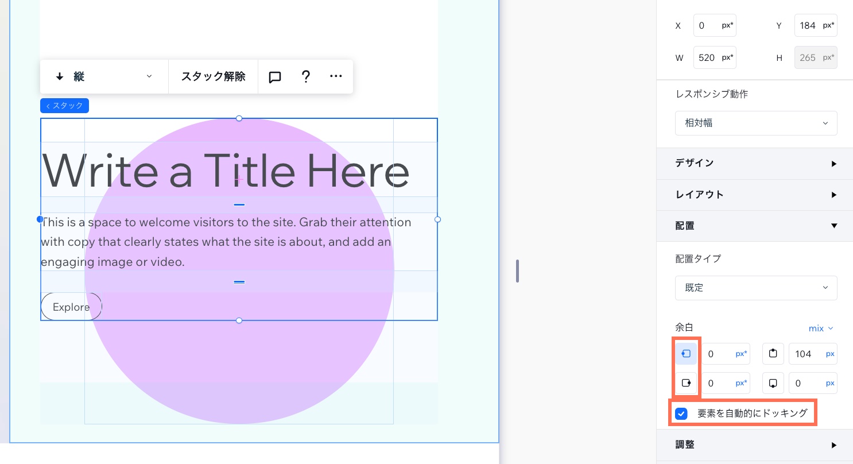
Task: Expand the デザイン section
Action: 755,163
